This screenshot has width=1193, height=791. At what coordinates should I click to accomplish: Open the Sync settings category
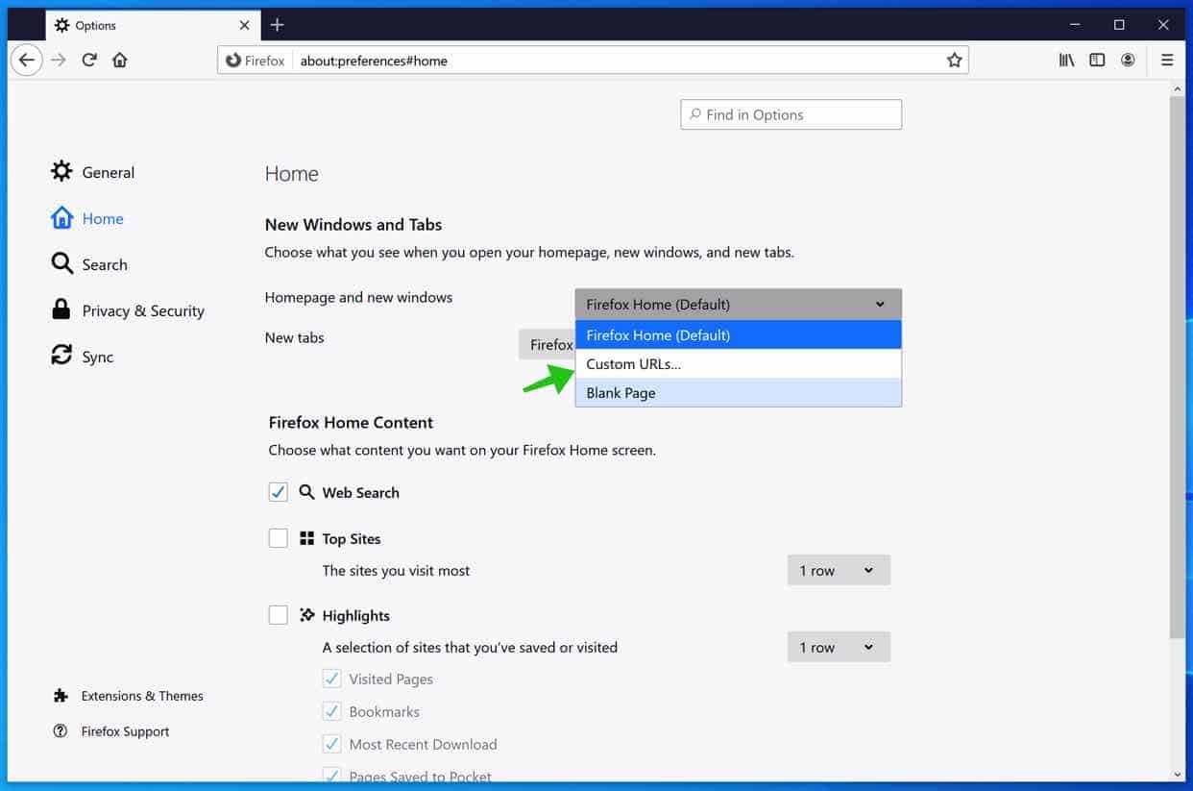(83, 357)
